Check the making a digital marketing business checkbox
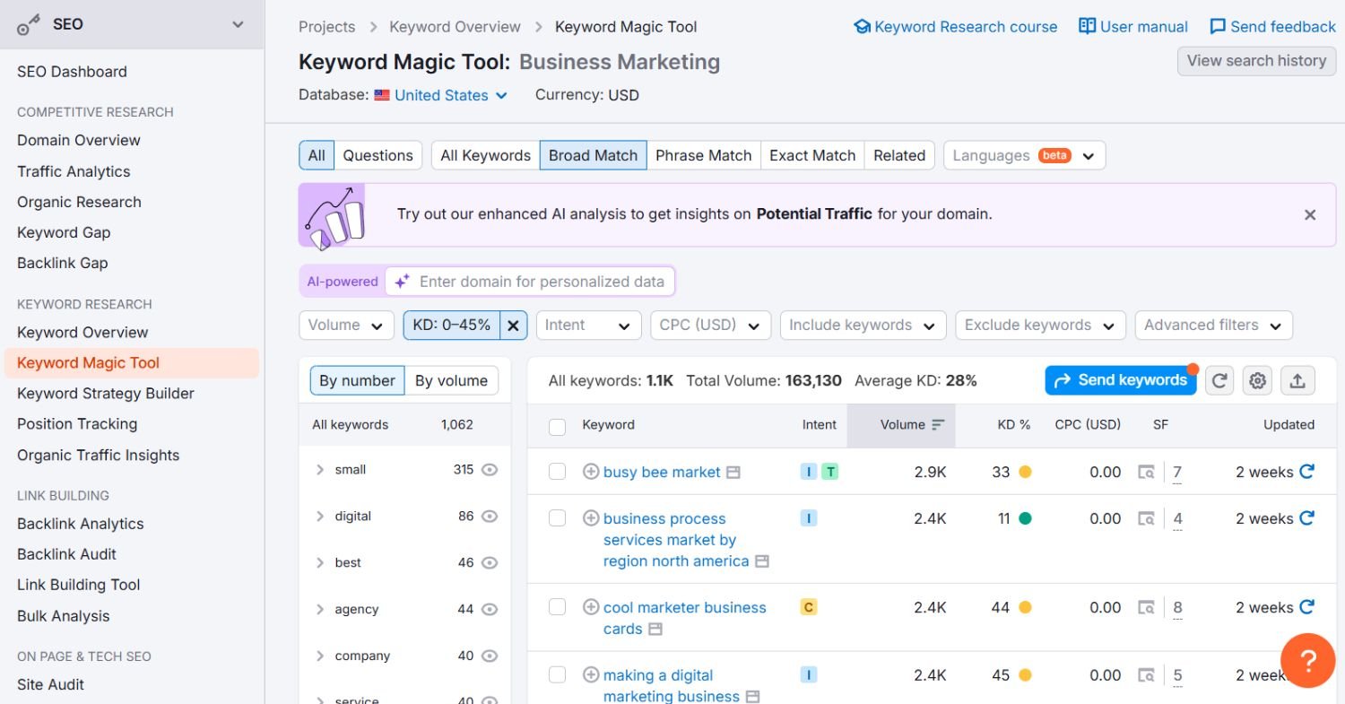This screenshot has width=1345, height=704. (x=557, y=675)
